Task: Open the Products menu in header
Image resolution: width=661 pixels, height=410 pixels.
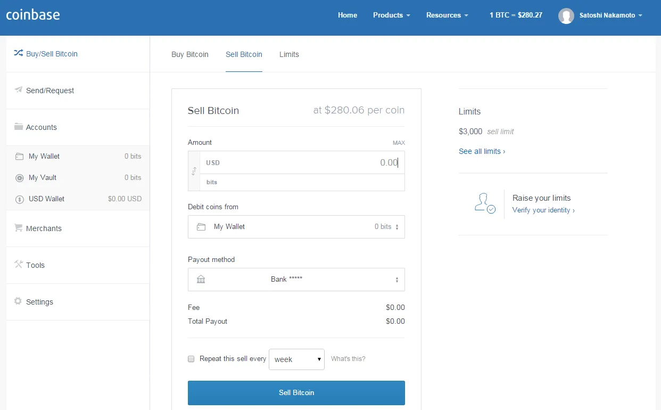Action: pos(391,15)
